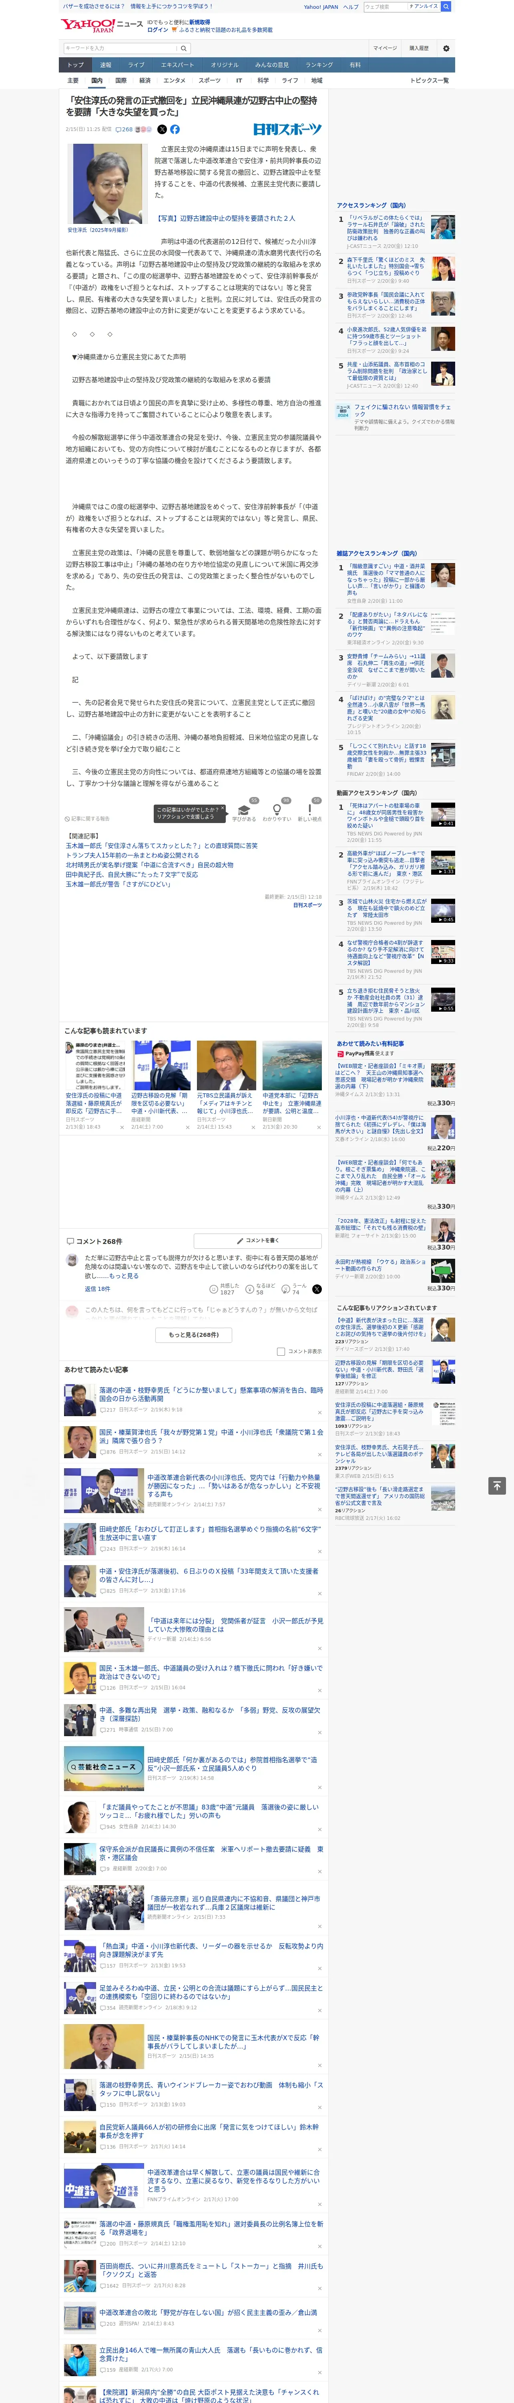Click the 記事に関する報告 report icon link
The image size is (514, 2403).
point(88,818)
